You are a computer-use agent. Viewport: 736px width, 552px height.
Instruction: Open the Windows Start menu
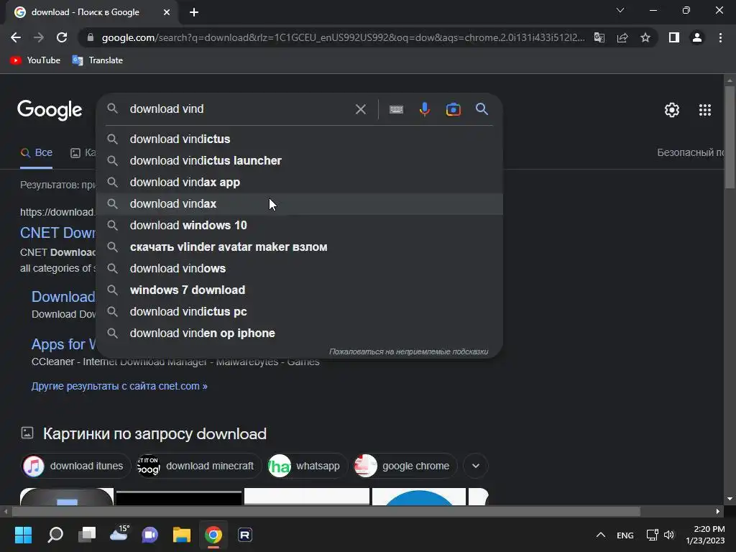pyautogui.click(x=23, y=535)
